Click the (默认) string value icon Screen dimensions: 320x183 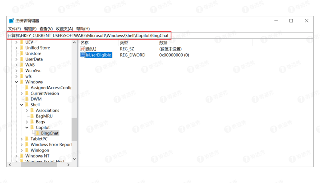coord(83,49)
